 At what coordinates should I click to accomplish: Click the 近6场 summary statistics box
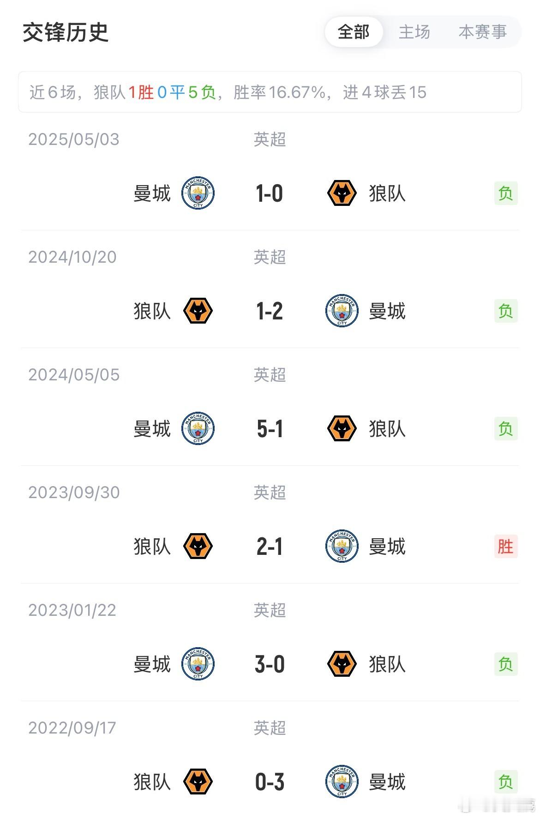tap(270, 92)
